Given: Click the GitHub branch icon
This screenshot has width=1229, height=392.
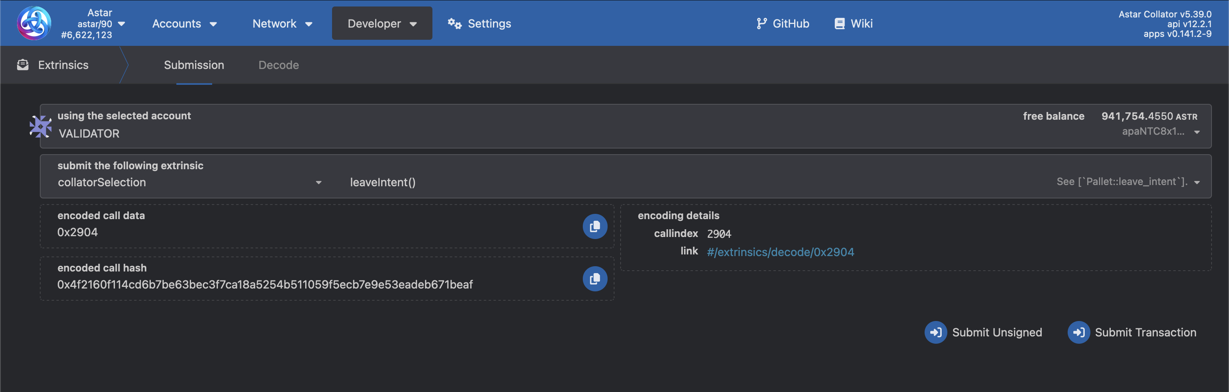Looking at the screenshot, I should pos(762,24).
